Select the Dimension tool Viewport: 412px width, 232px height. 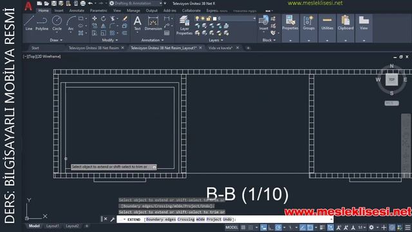pyautogui.click(x=153, y=23)
